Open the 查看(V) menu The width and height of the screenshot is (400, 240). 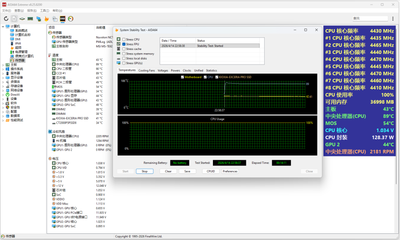coord(19,10)
